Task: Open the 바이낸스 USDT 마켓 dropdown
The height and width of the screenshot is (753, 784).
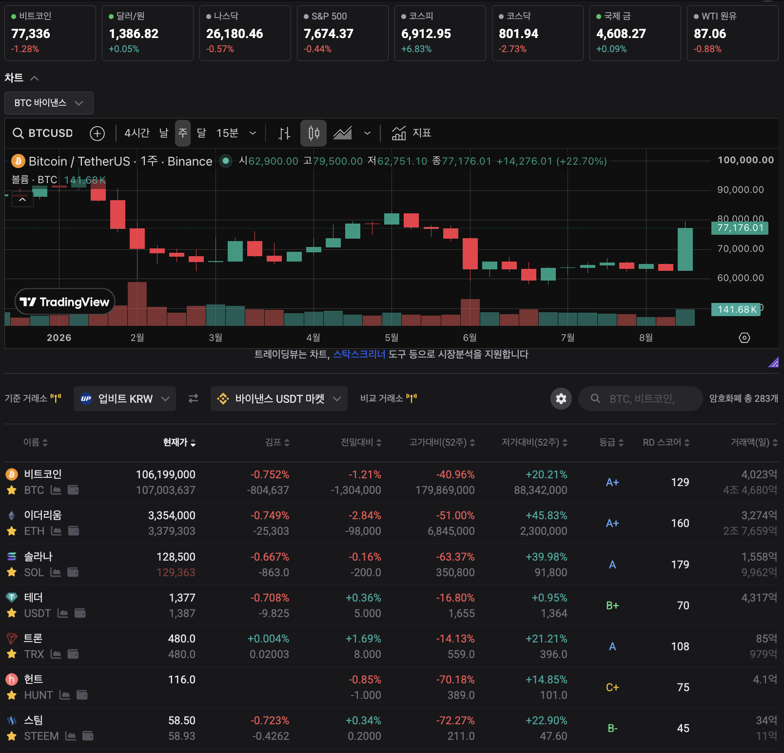Action: point(279,398)
